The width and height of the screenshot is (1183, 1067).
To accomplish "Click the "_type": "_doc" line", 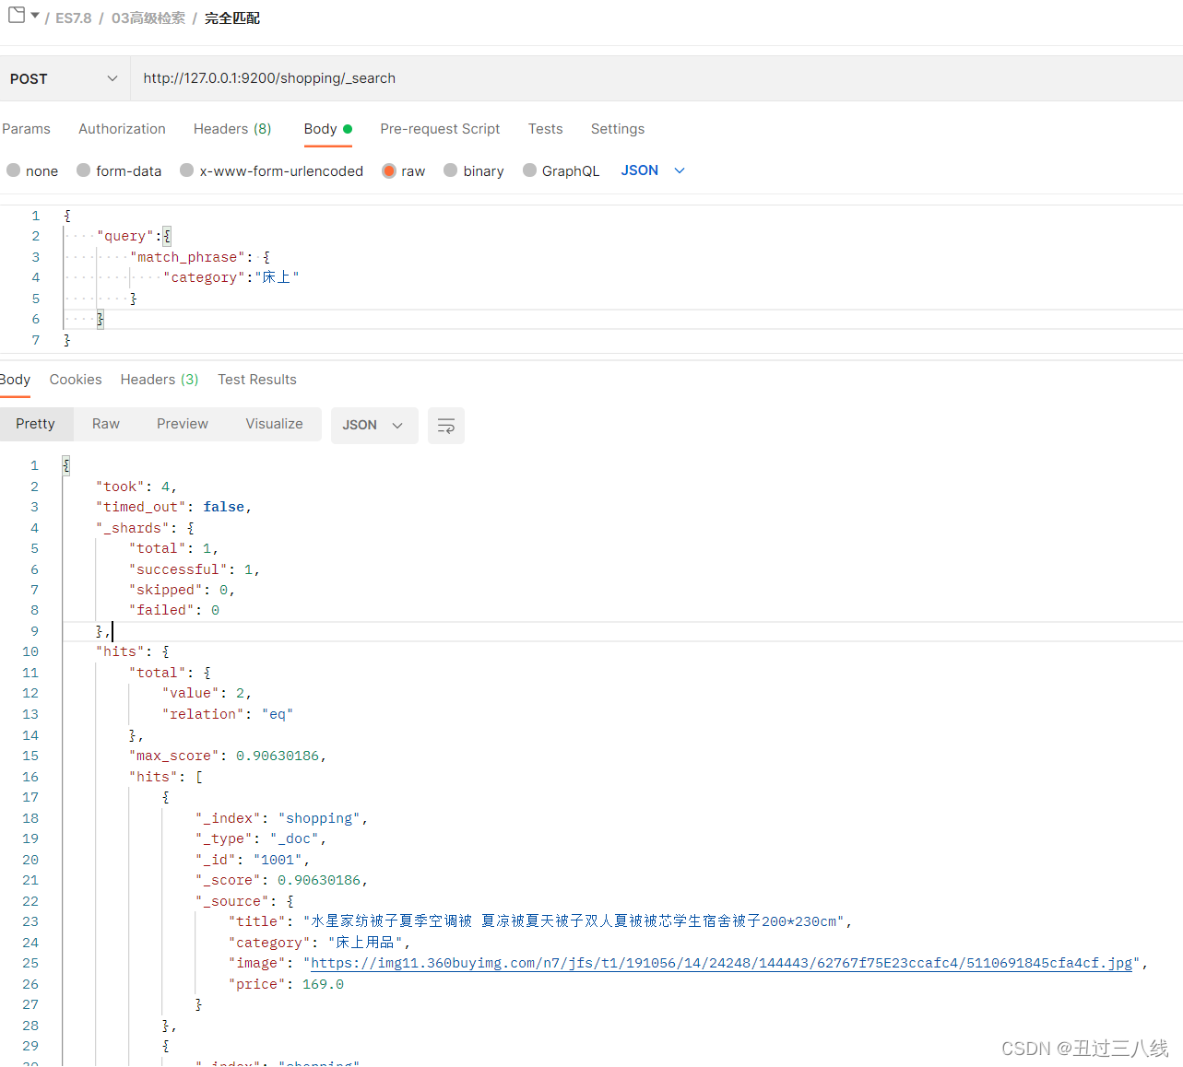I will pyautogui.click(x=261, y=838).
